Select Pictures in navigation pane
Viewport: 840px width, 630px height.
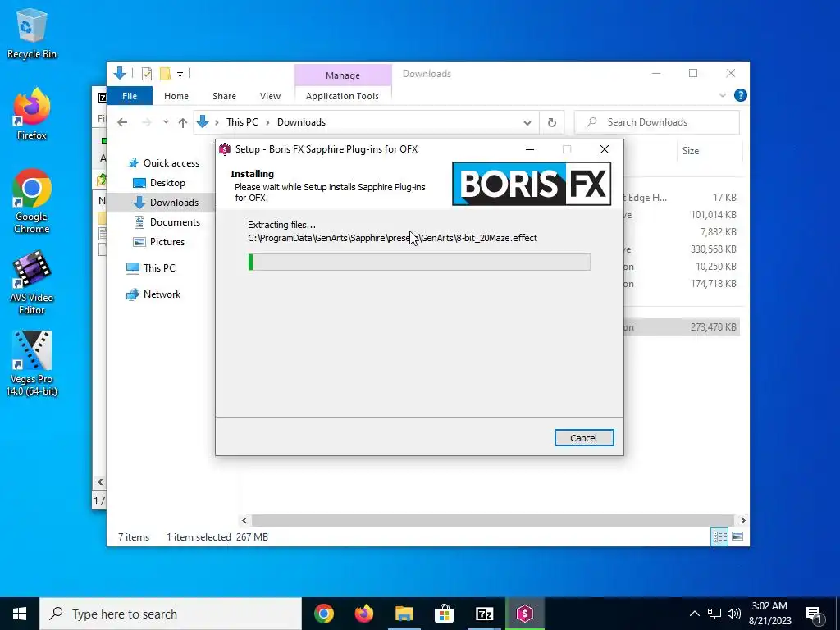158,242
